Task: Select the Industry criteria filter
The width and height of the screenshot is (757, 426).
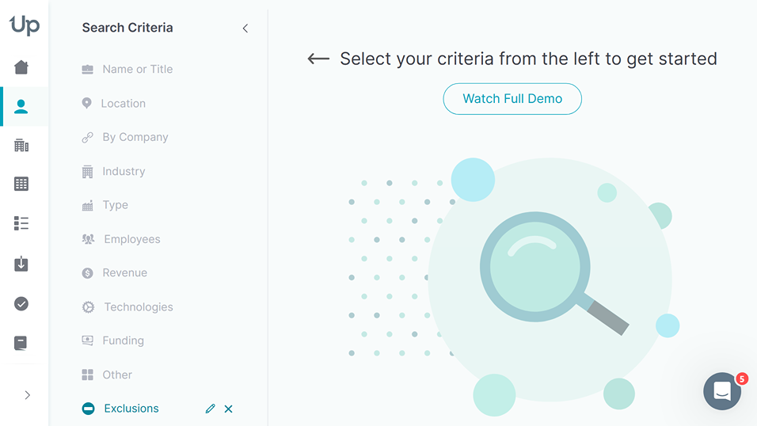Action: pos(124,171)
